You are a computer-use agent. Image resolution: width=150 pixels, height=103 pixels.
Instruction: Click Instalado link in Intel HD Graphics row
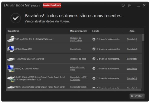point(132,69)
